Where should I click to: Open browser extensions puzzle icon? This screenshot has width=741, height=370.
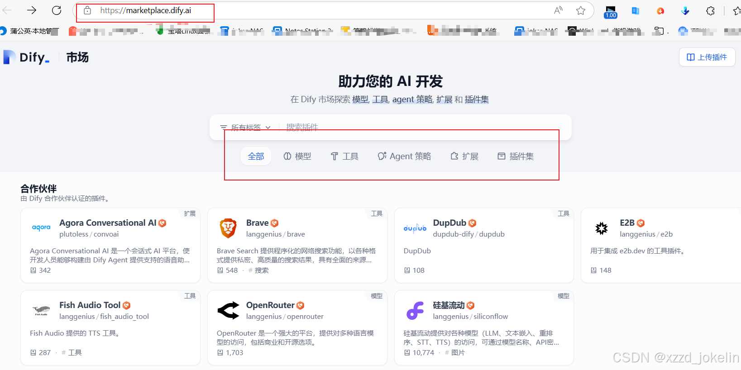coord(710,10)
